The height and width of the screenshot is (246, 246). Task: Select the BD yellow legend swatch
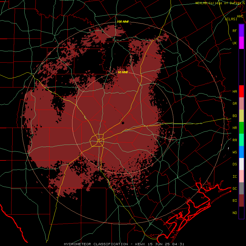pyautogui.click(x=241, y=116)
